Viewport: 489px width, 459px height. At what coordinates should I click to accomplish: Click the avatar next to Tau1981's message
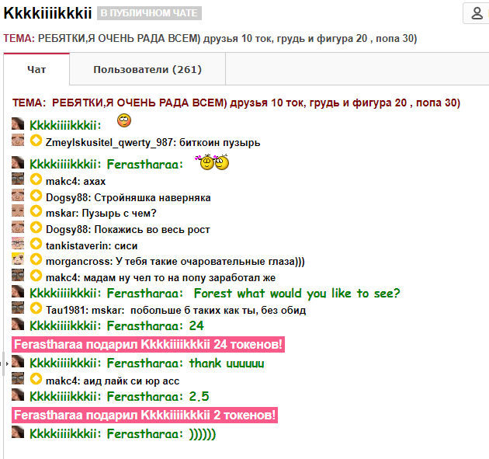click(x=19, y=309)
